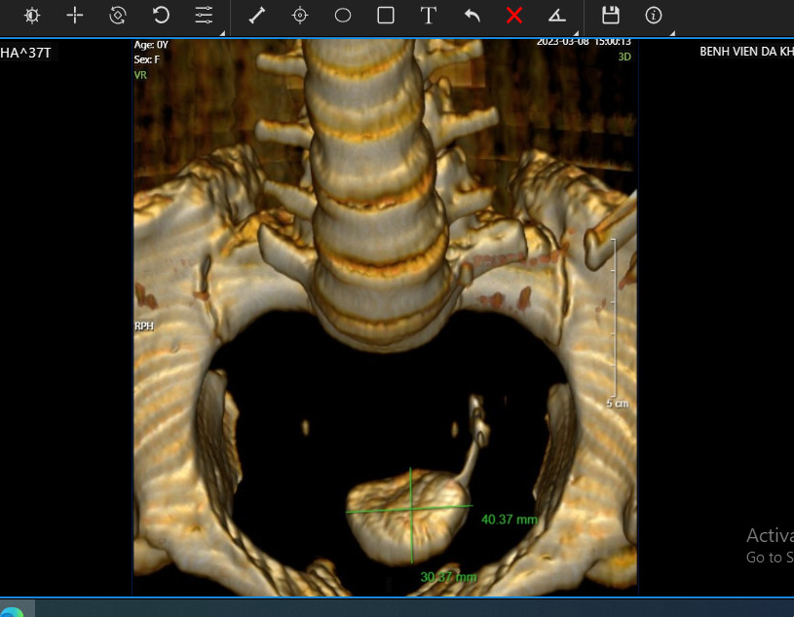Select the rectangle ROI tool

pyautogui.click(x=386, y=16)
